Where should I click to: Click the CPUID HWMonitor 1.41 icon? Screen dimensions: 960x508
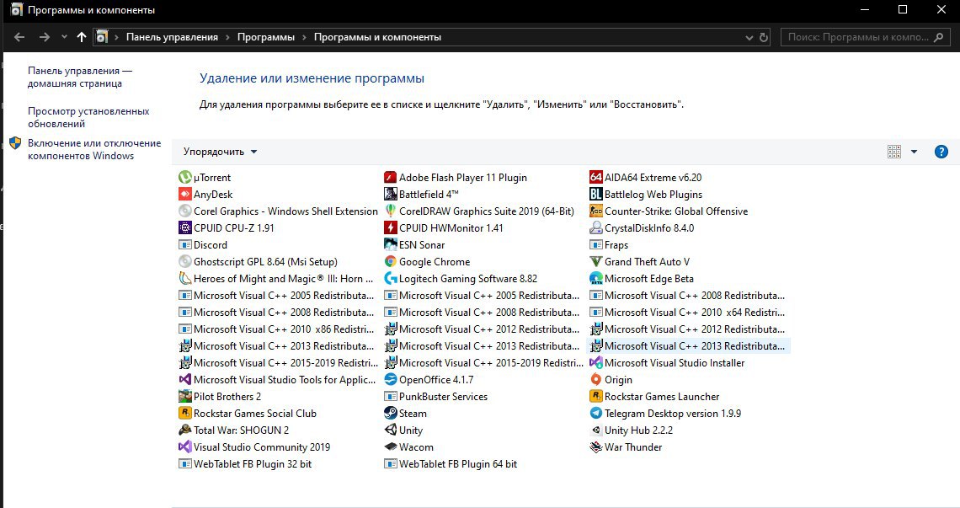tap(390, 228)
